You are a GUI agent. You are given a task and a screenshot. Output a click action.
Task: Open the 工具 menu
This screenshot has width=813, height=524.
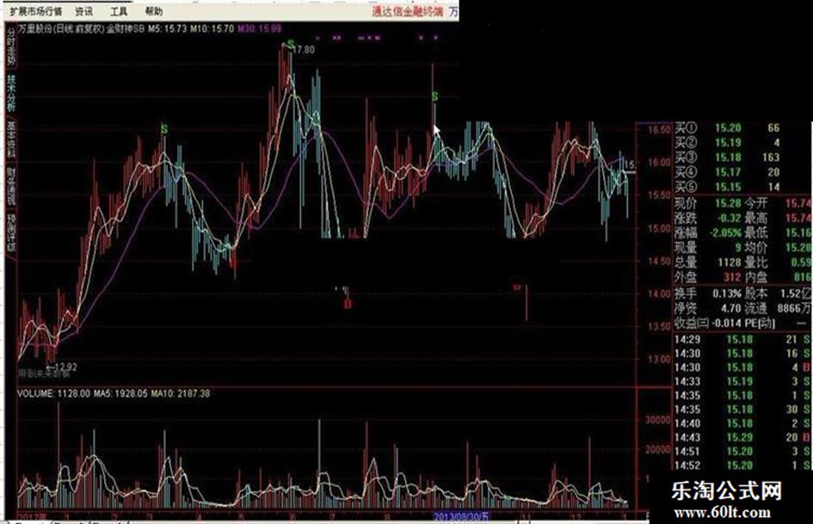(x=119, y=11)
